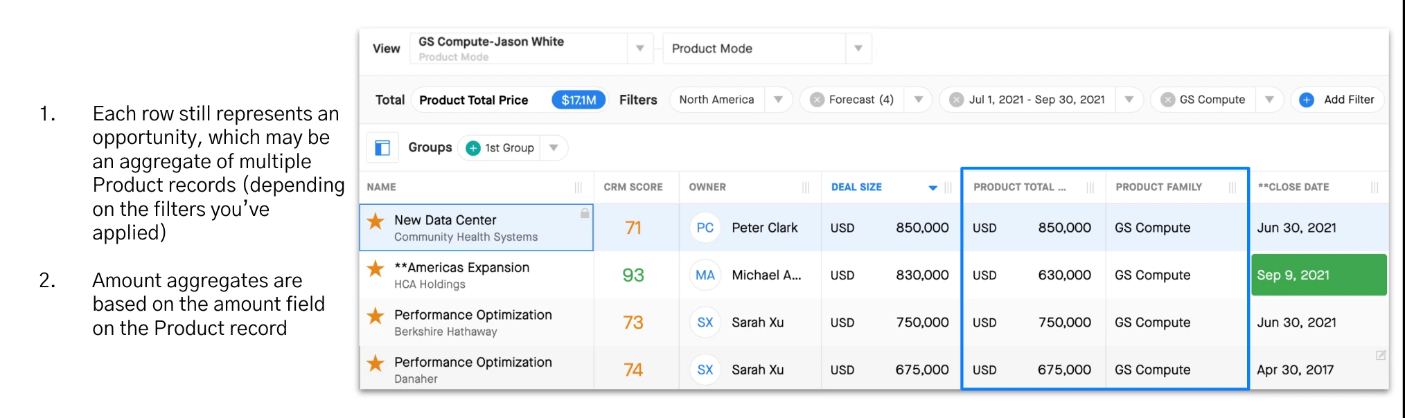Click the edit icon on the Danaher row
1405x418 pixels.
click(x=1380, y=355)
